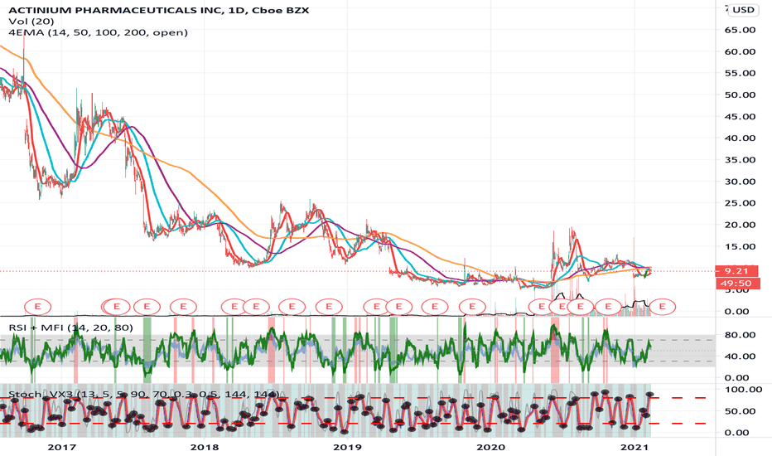Image resolution: width=772 pixels, height=456 pixels.
Task: Open the USD currency selector
Action: pyautogui.click(x=744, y=9)
